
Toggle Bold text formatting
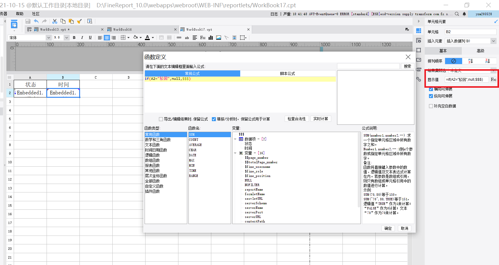pos(74,38)
